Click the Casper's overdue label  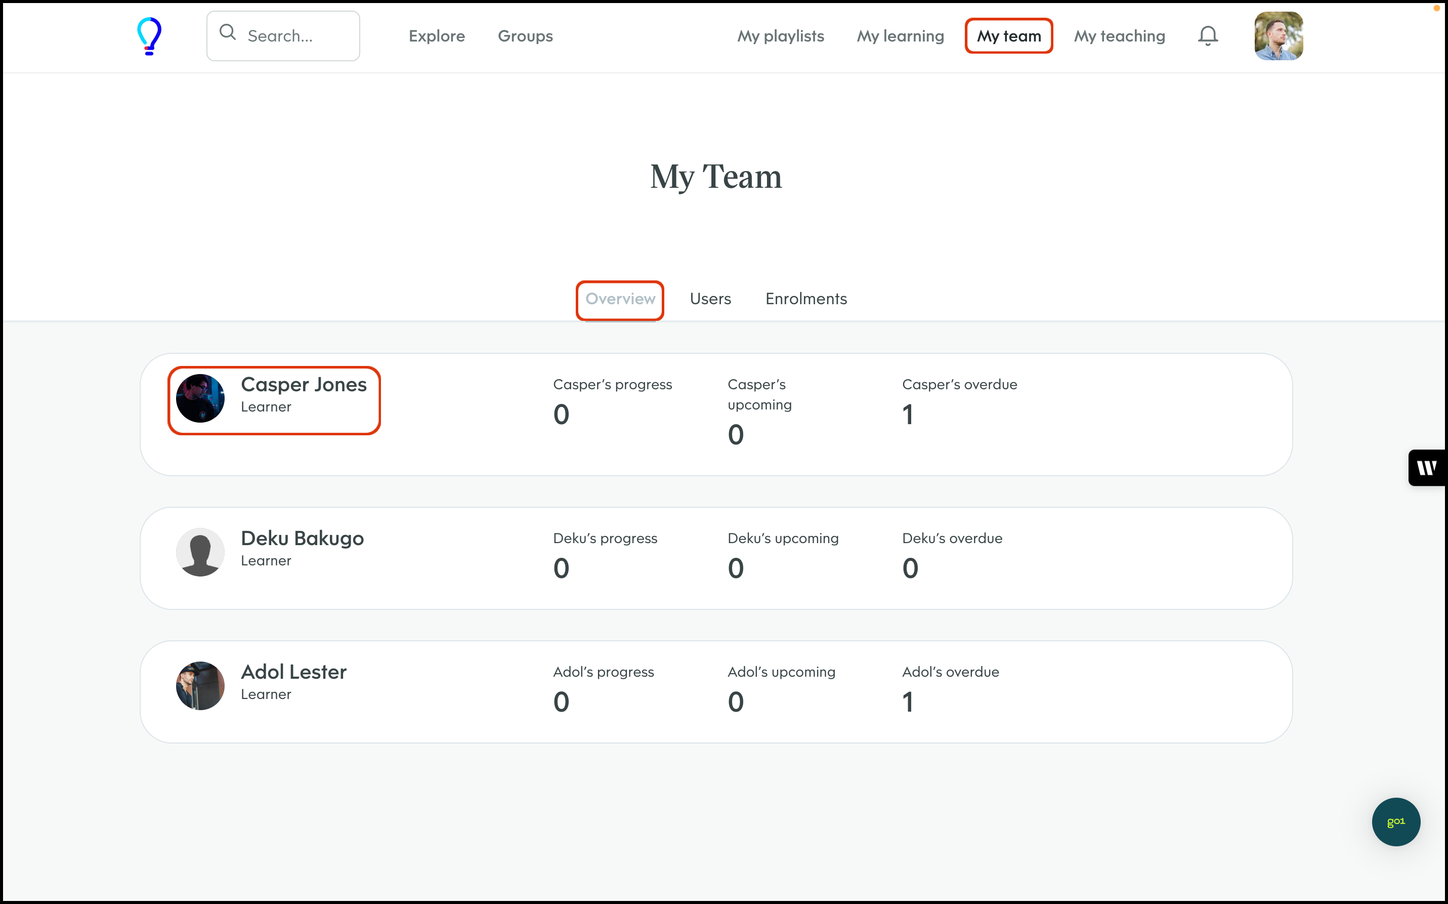click(959, 385)
